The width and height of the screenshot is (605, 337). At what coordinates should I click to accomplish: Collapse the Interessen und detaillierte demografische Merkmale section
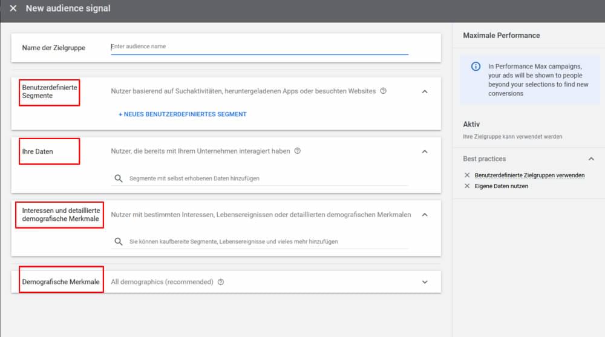(425, 215)
